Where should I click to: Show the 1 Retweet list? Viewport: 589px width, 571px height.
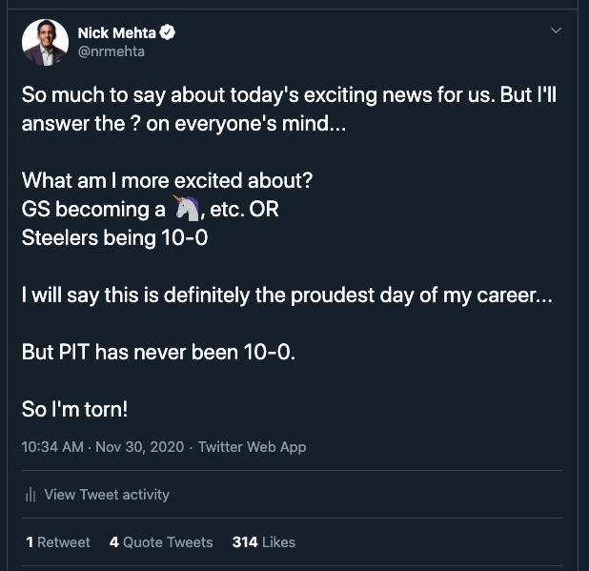point(58,542)
